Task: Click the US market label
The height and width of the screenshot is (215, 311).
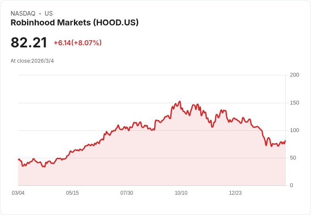Action: click(x=49, y=14)
